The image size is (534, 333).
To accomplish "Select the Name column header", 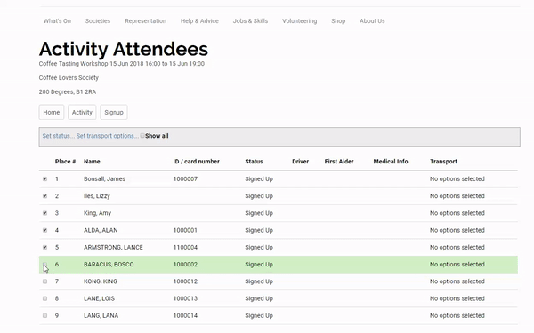I will pyautogui.click(x=92, y=162).
